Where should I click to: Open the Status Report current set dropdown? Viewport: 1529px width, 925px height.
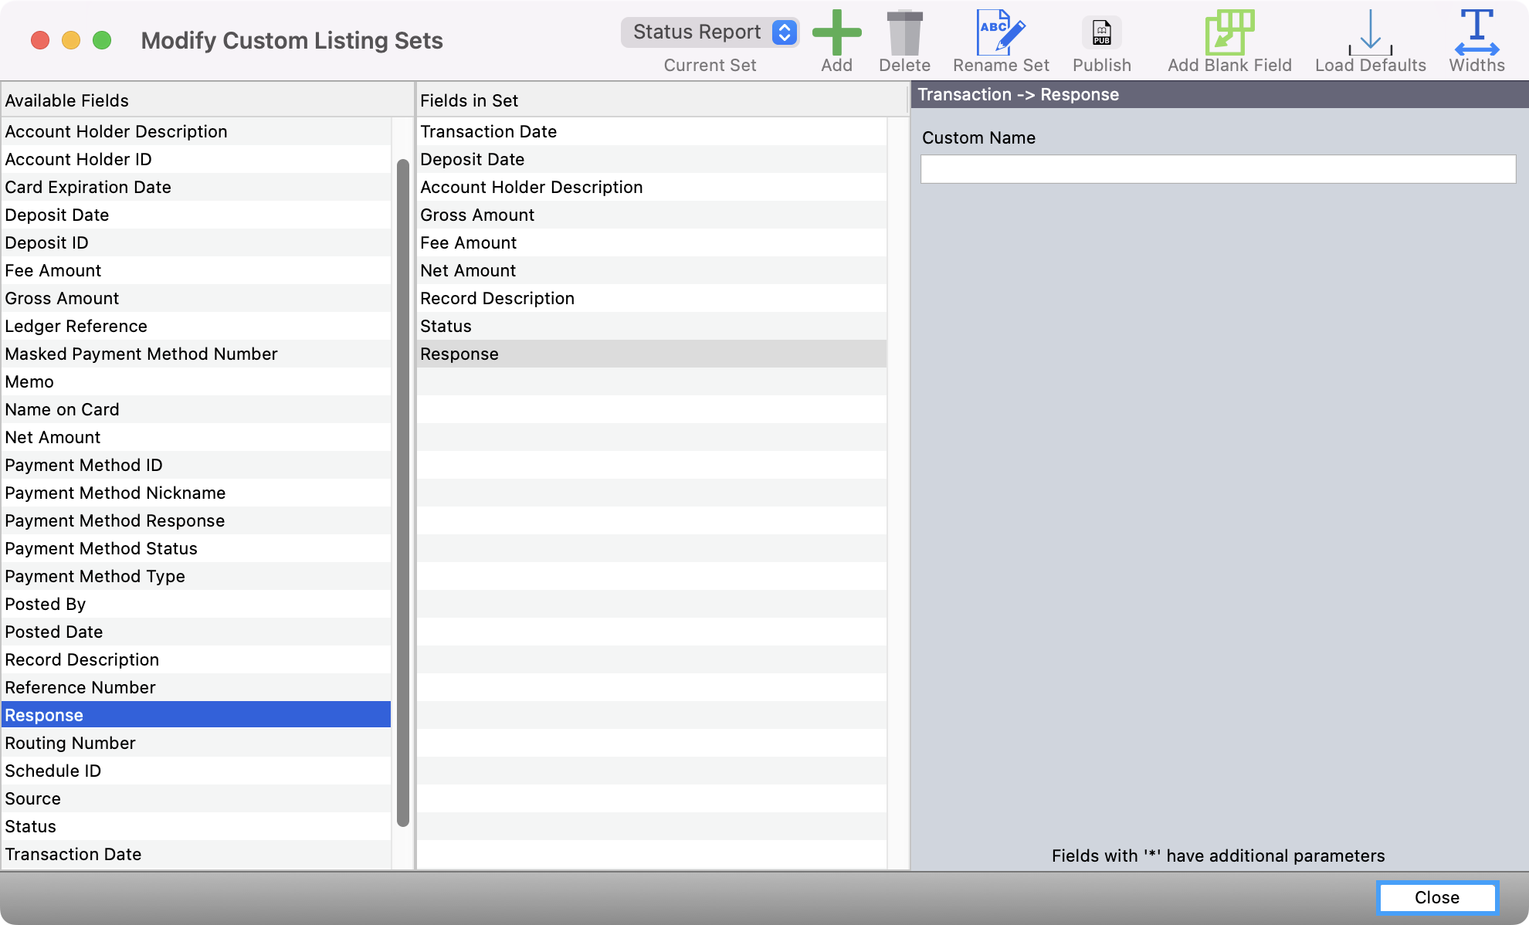[x=709, y=32]
